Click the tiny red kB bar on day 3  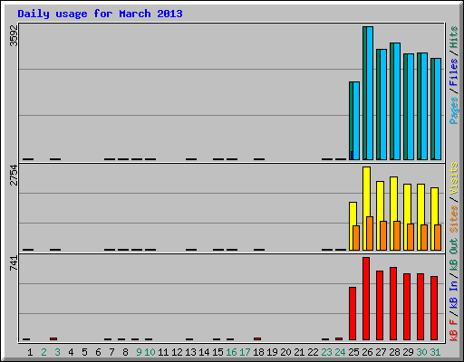click(x=53, y=338)
